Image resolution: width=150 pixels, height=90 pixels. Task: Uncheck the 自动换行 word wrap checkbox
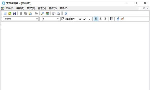pos(63,19)
